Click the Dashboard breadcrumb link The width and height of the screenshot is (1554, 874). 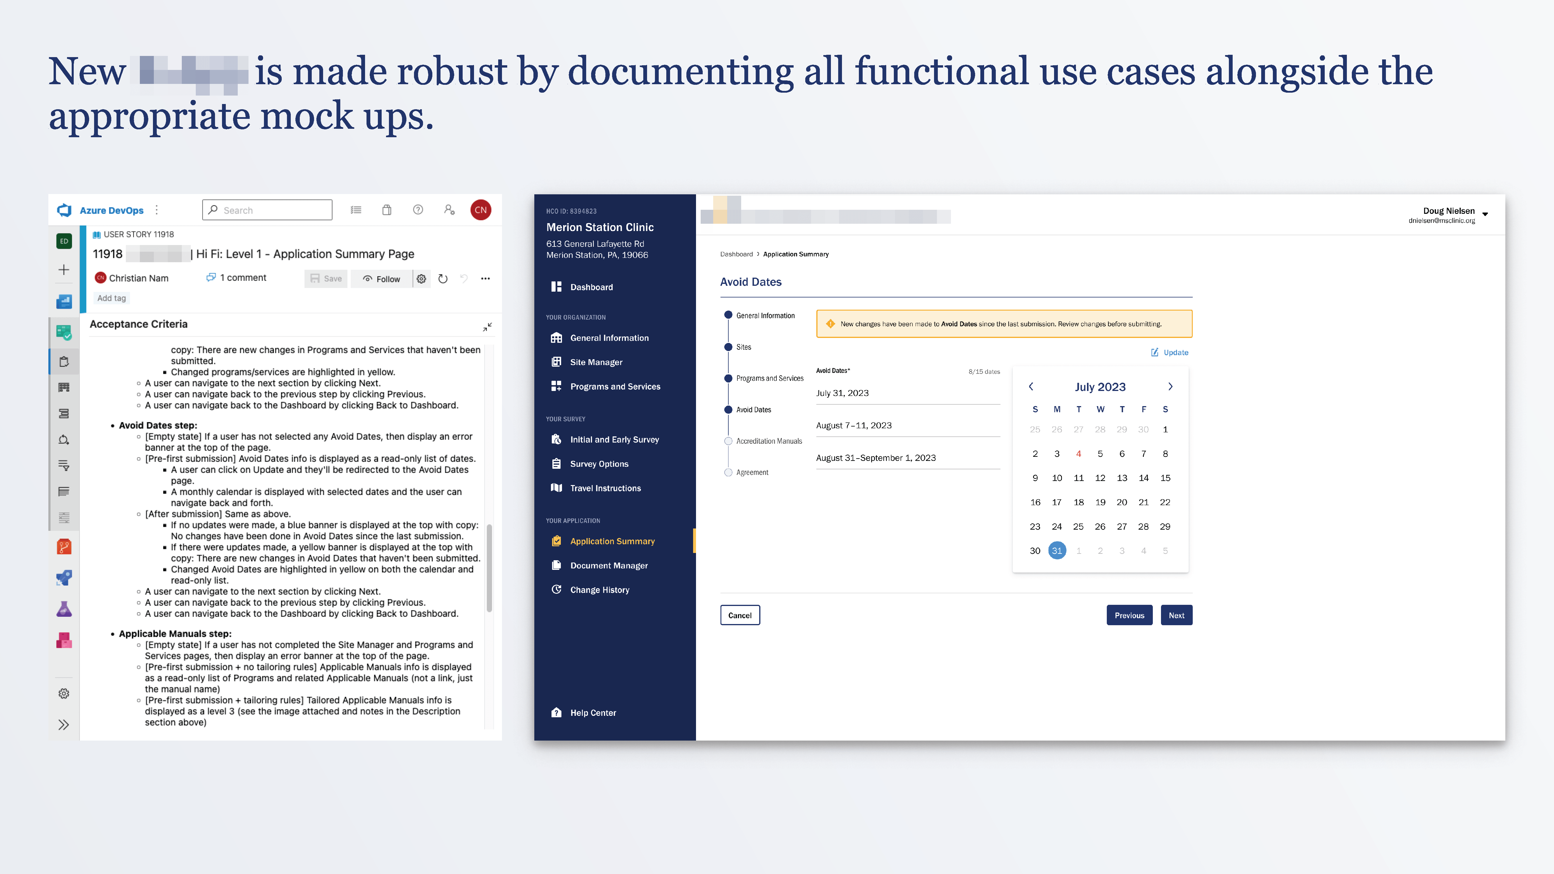click(736, 254)
